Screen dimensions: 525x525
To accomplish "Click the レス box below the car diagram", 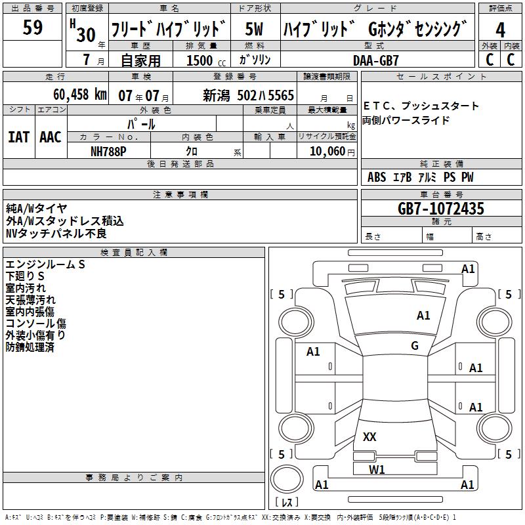I will point(289,503).
